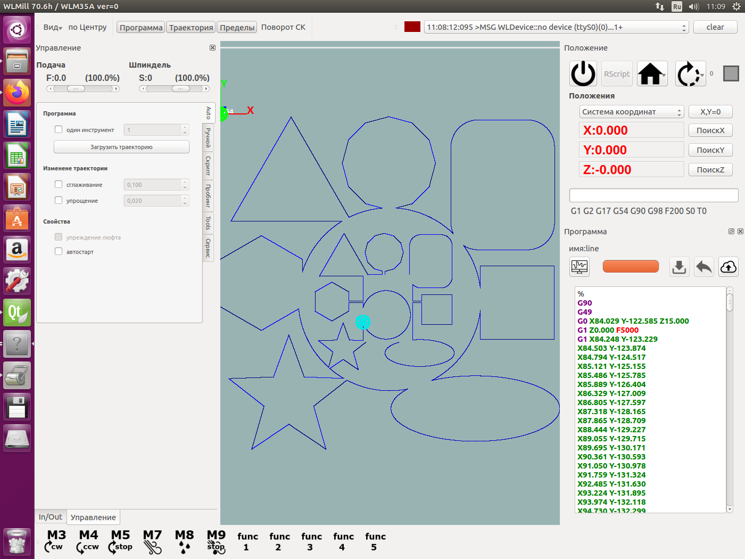Click the home position icon
Screen dimensions: 745x559
[x=651, y=74]
